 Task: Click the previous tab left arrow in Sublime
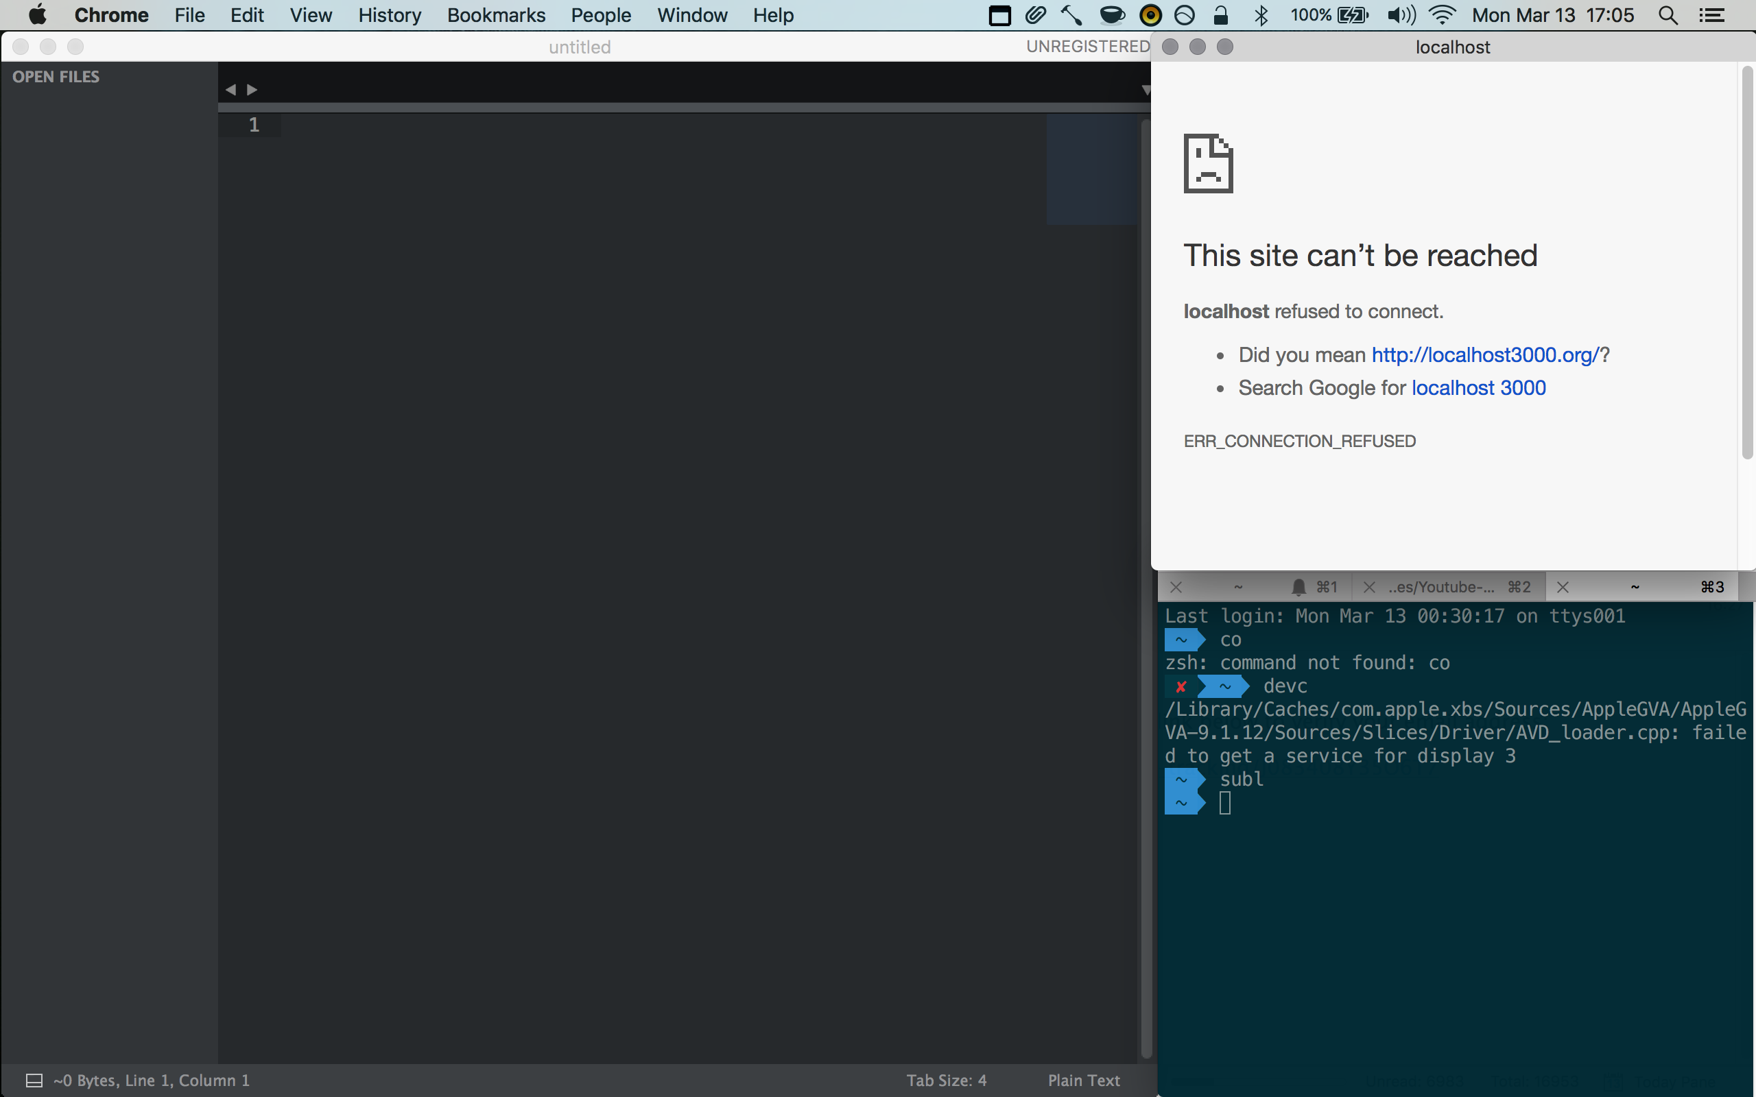pyautogui.click(x=230, y=89)
